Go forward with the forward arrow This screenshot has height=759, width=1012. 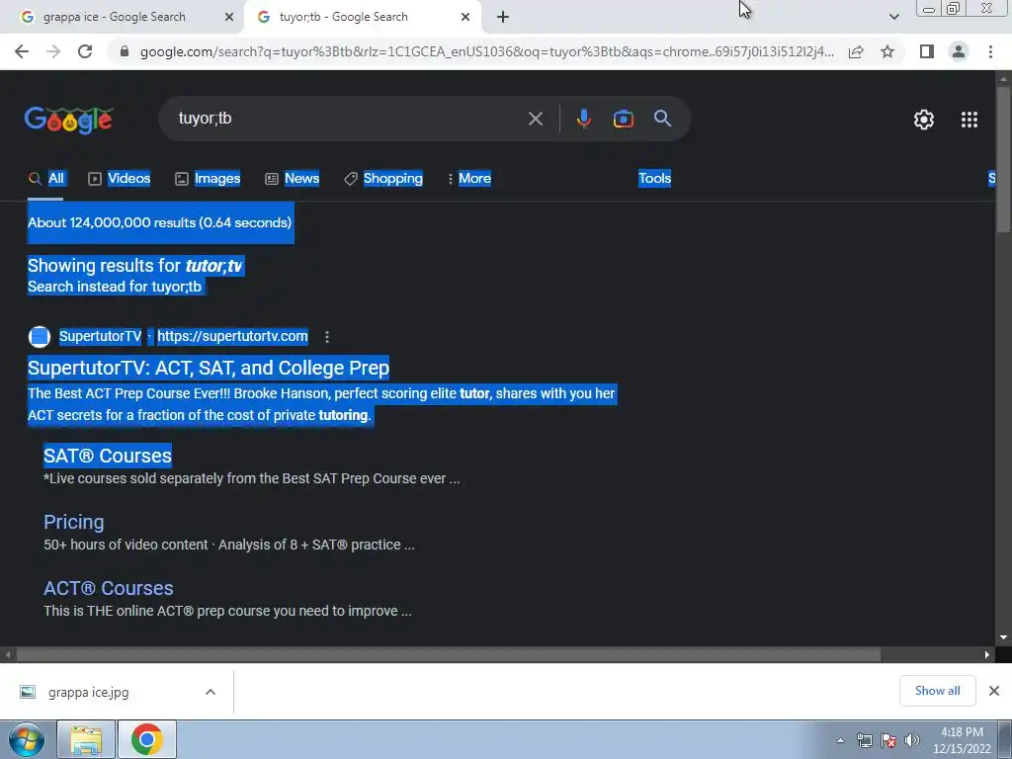53,51
